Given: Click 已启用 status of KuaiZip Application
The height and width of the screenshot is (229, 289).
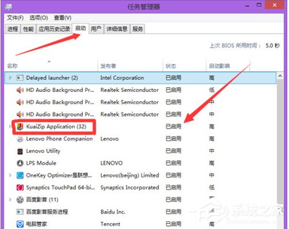Looking at the screenshot, I should click(x=173, y=127).
